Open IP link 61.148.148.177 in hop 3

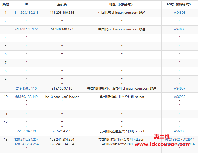click(26, 29)
